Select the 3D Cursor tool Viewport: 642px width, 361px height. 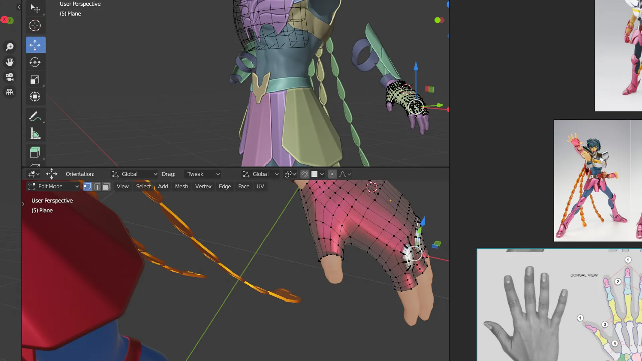click(x=35, y=25)
